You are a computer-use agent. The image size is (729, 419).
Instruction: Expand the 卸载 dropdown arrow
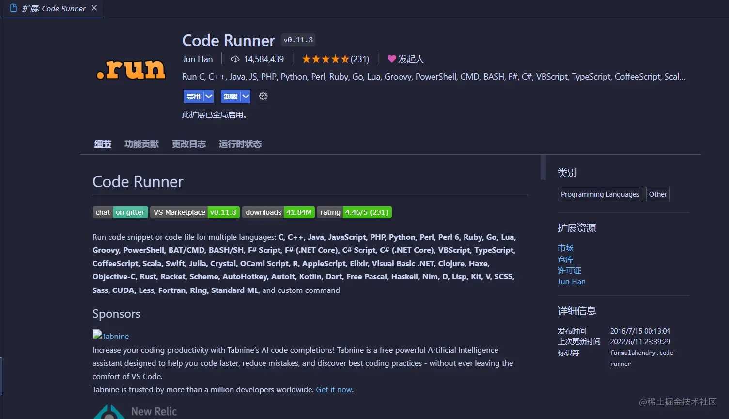[x=246, y=97]
